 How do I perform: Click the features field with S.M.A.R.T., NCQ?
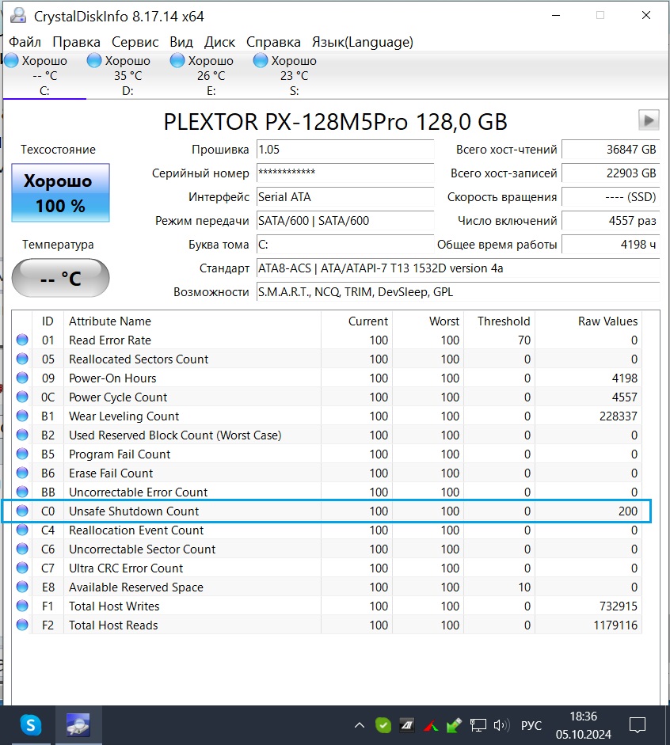[458, 291]
